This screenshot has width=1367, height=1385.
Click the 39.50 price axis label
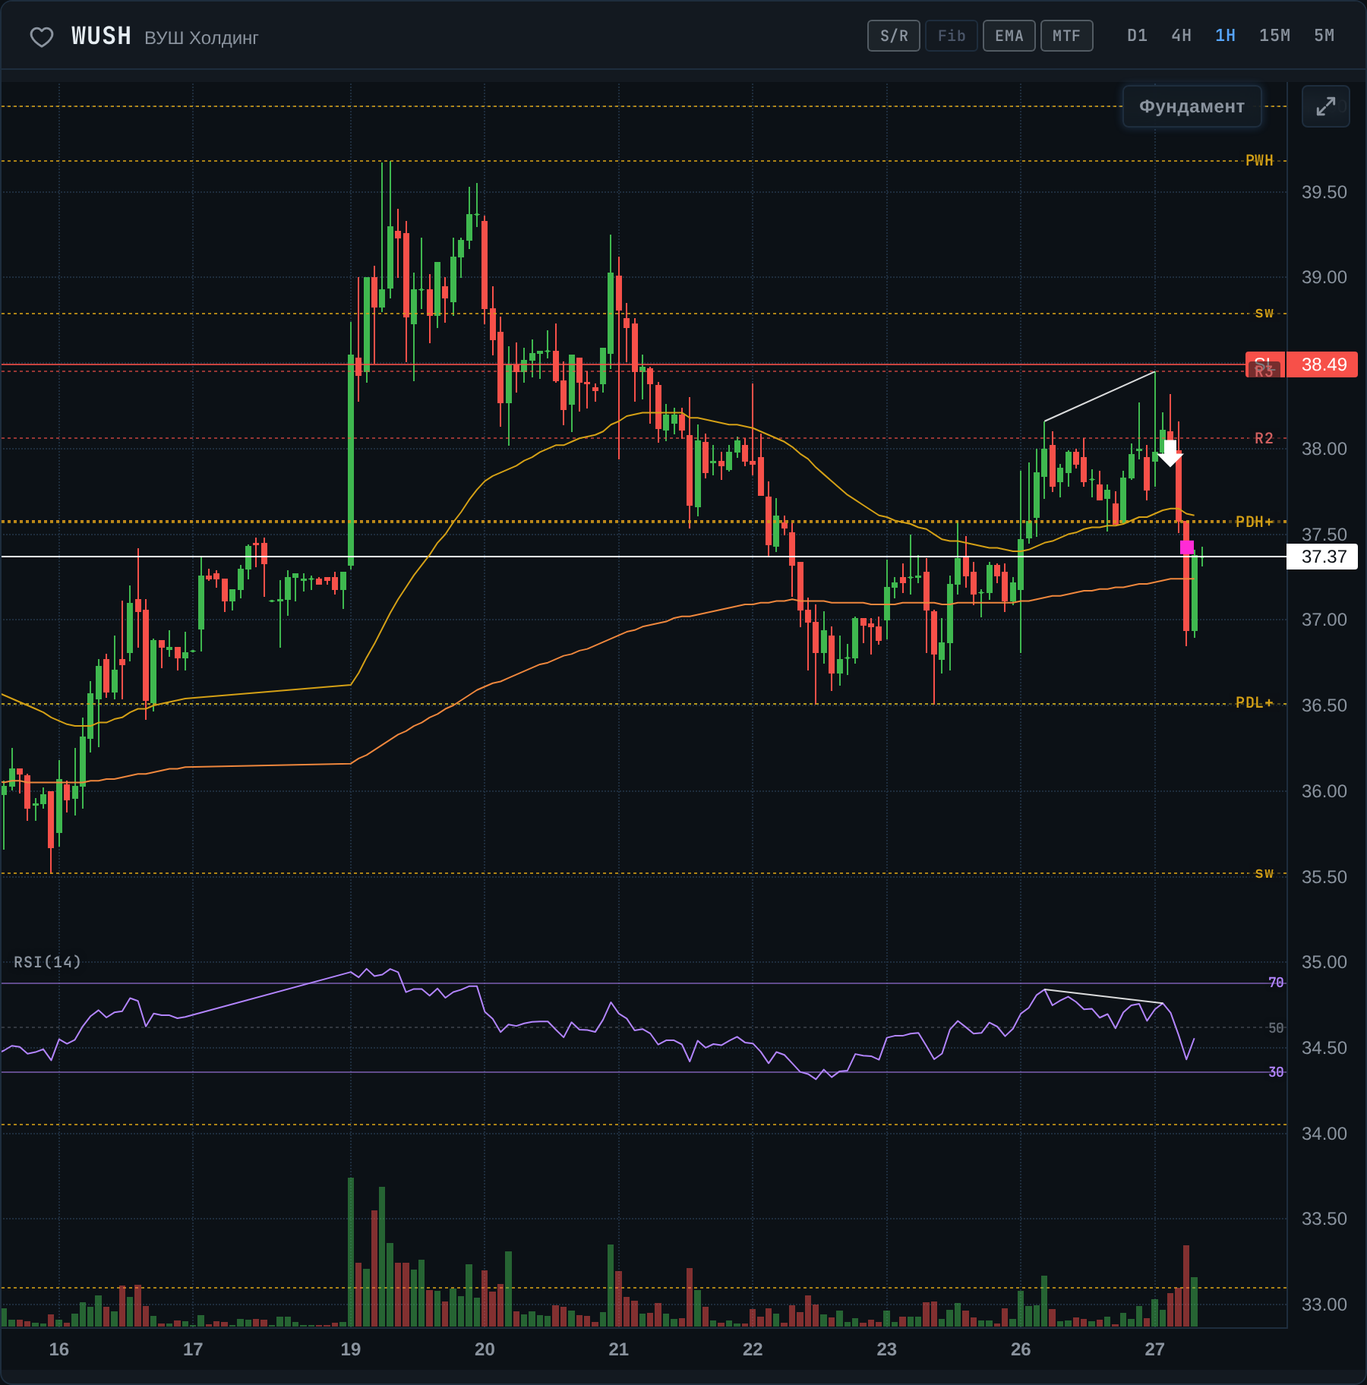pyautogui.click(x=1324, y=192)
